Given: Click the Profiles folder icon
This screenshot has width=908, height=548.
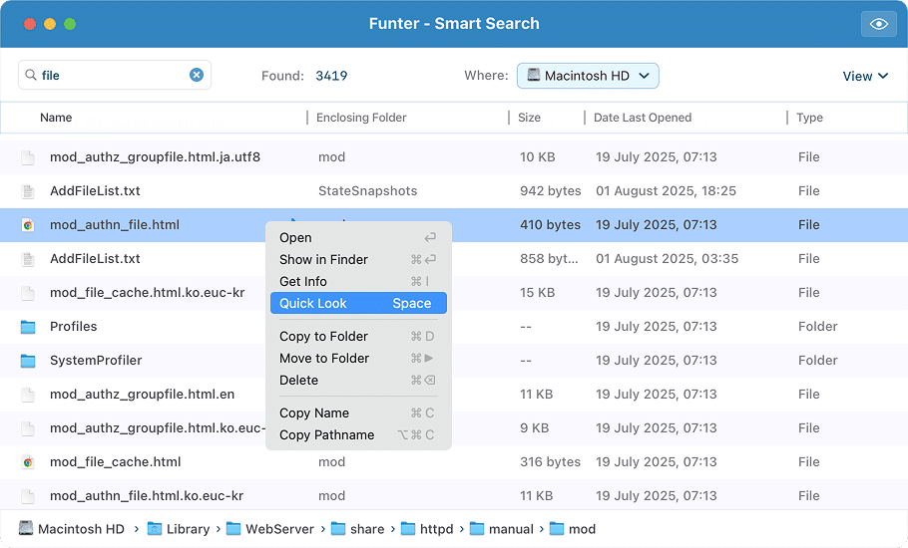Looking at the screenshot, I should click(28, 327).
